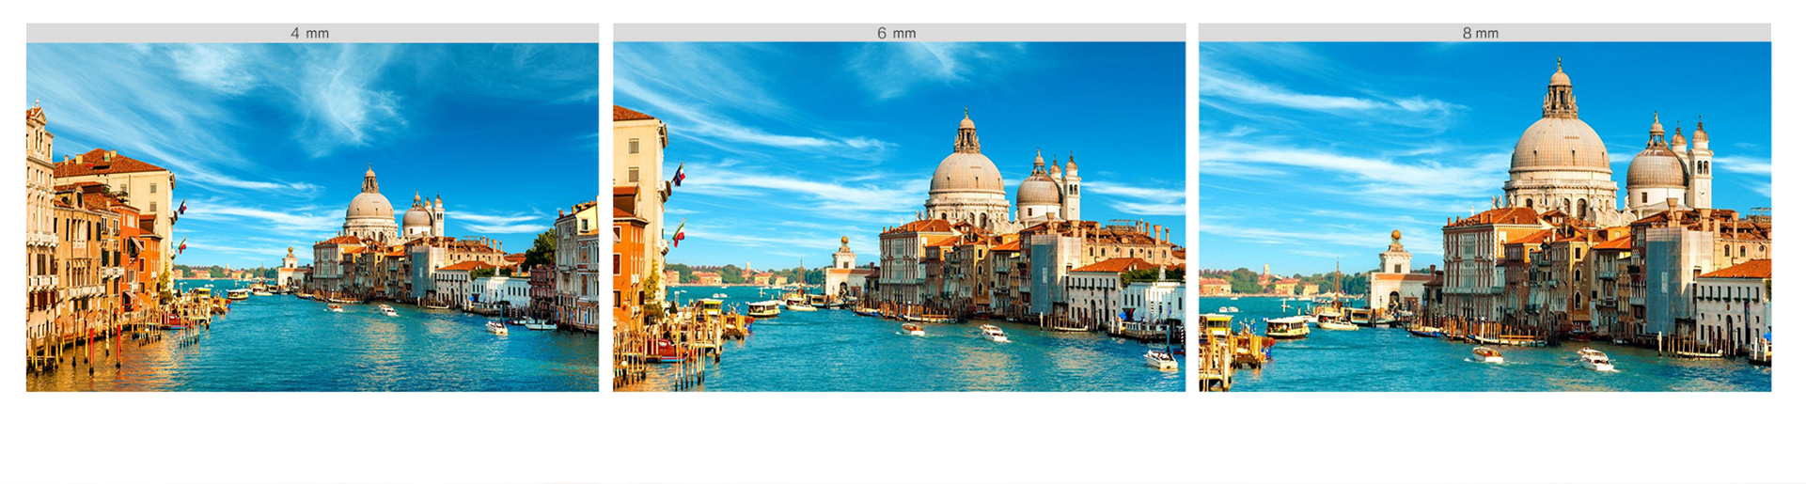
Task: Click the Italian flag in the 6 mm photo
Action: (x=678, y=233)
